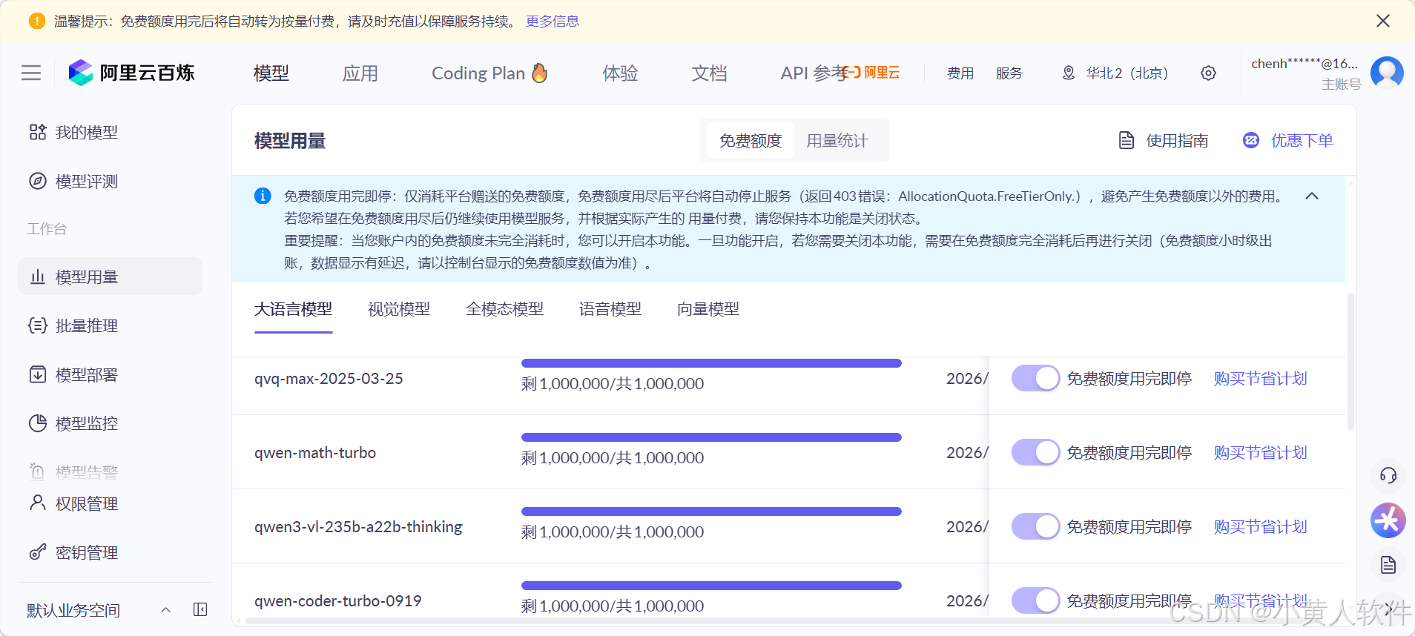Click the Alibaba Bailian logo

131,73
